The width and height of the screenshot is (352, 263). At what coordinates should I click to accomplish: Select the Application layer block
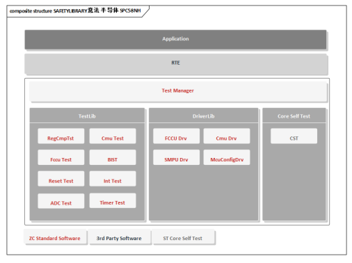175,39
